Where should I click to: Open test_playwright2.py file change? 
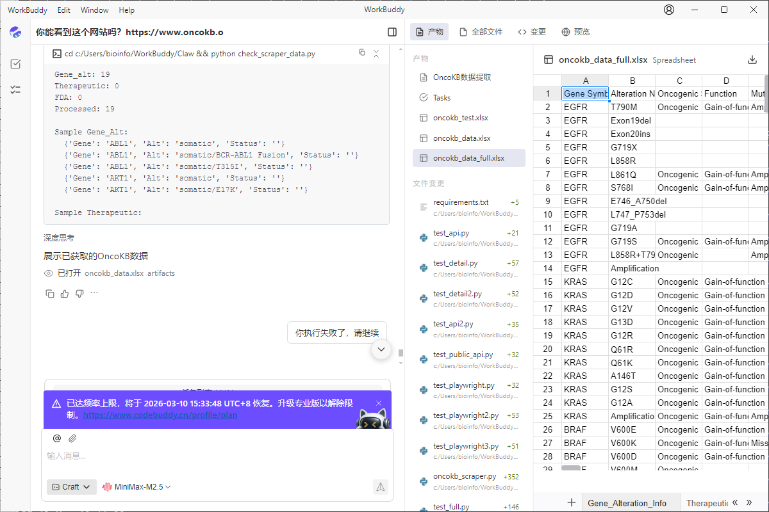click(469, 420)
